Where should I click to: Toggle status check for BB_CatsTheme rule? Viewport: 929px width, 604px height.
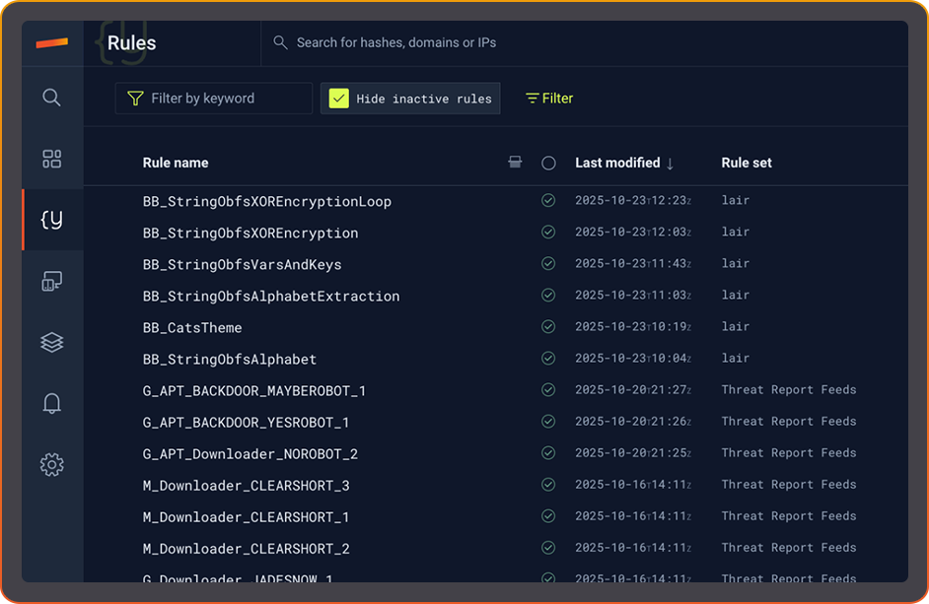click(x=548, y=327)
